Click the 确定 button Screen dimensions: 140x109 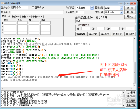point(130,8)
